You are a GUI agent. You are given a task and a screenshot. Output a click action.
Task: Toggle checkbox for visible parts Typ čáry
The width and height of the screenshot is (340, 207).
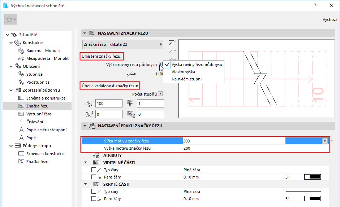pyautogui.click(x=94, y=169)
